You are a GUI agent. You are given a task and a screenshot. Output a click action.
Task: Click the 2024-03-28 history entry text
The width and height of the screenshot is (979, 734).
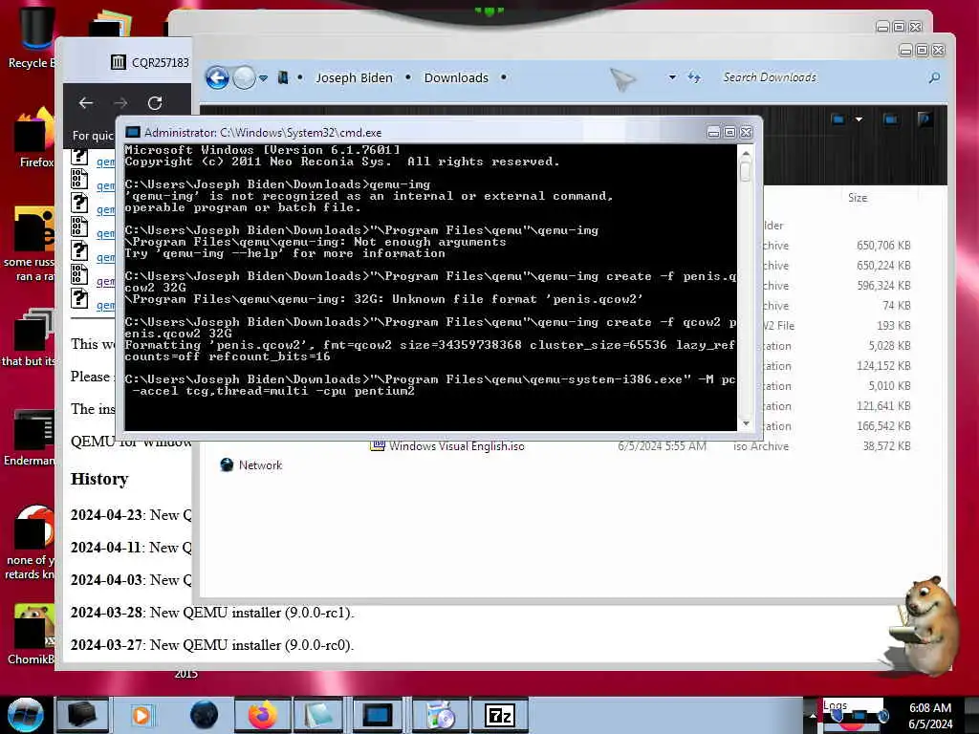[x=212, y=613]
